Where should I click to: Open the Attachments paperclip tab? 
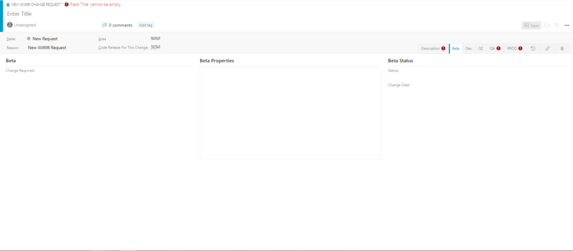pos(562,49)
